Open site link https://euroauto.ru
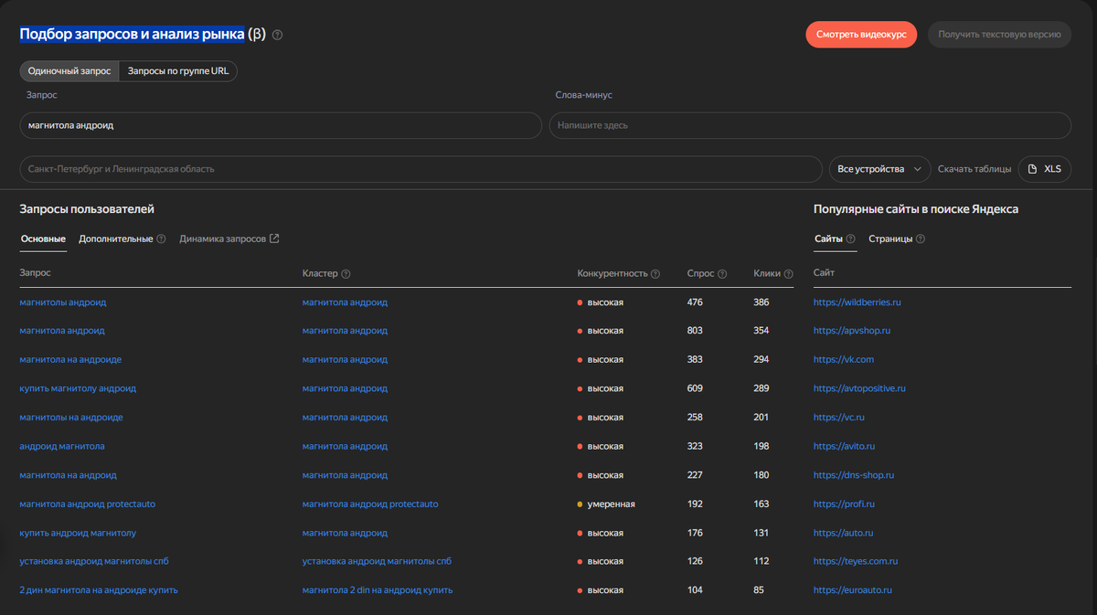 [853, 590]
